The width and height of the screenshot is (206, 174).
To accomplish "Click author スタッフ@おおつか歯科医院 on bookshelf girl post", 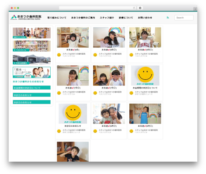I will (x=74, y=54).
